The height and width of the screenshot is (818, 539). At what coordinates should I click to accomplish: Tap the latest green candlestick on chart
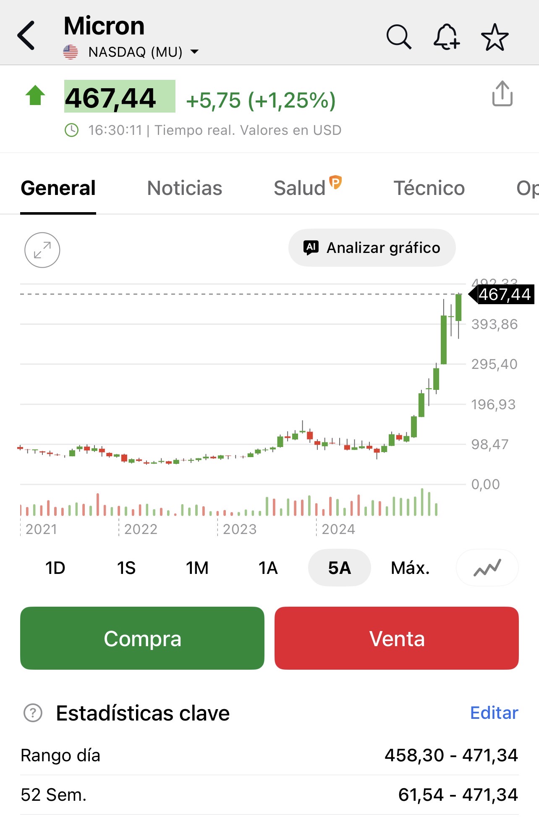tap(458, 308)
